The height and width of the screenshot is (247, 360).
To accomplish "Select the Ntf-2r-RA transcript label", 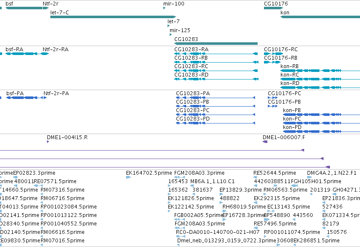I will click(55, 49).
